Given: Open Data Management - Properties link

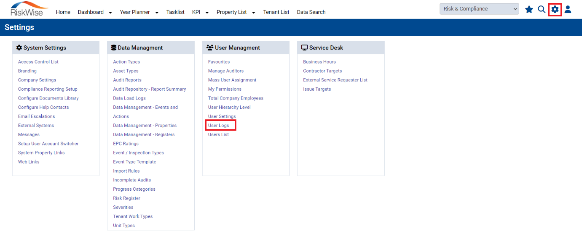Looking at the screenshot, I should [x=145, y=126].
